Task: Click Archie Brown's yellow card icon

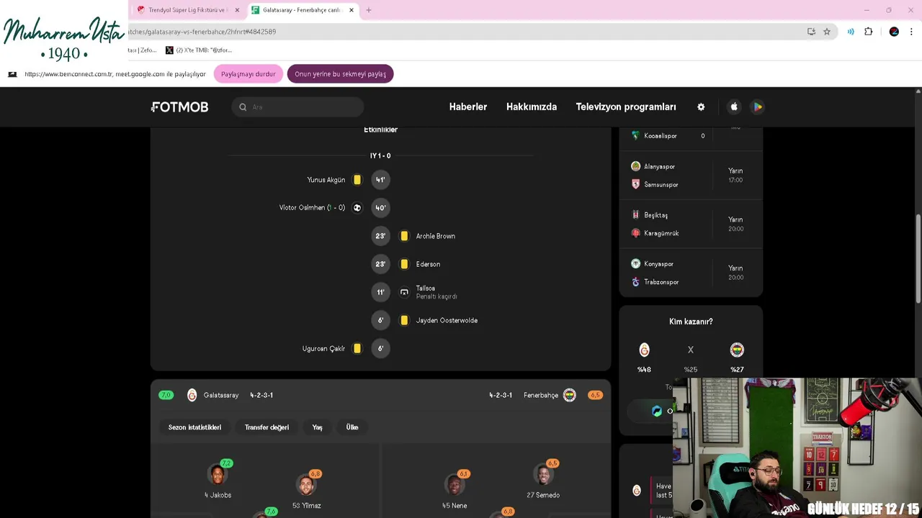Action: click(404, 236)
